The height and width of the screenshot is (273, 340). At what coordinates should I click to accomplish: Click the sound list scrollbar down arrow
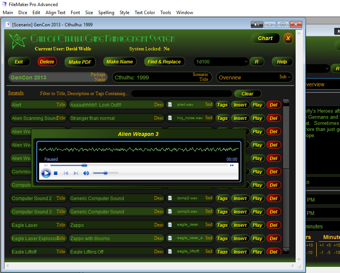(x=286, y=251)
